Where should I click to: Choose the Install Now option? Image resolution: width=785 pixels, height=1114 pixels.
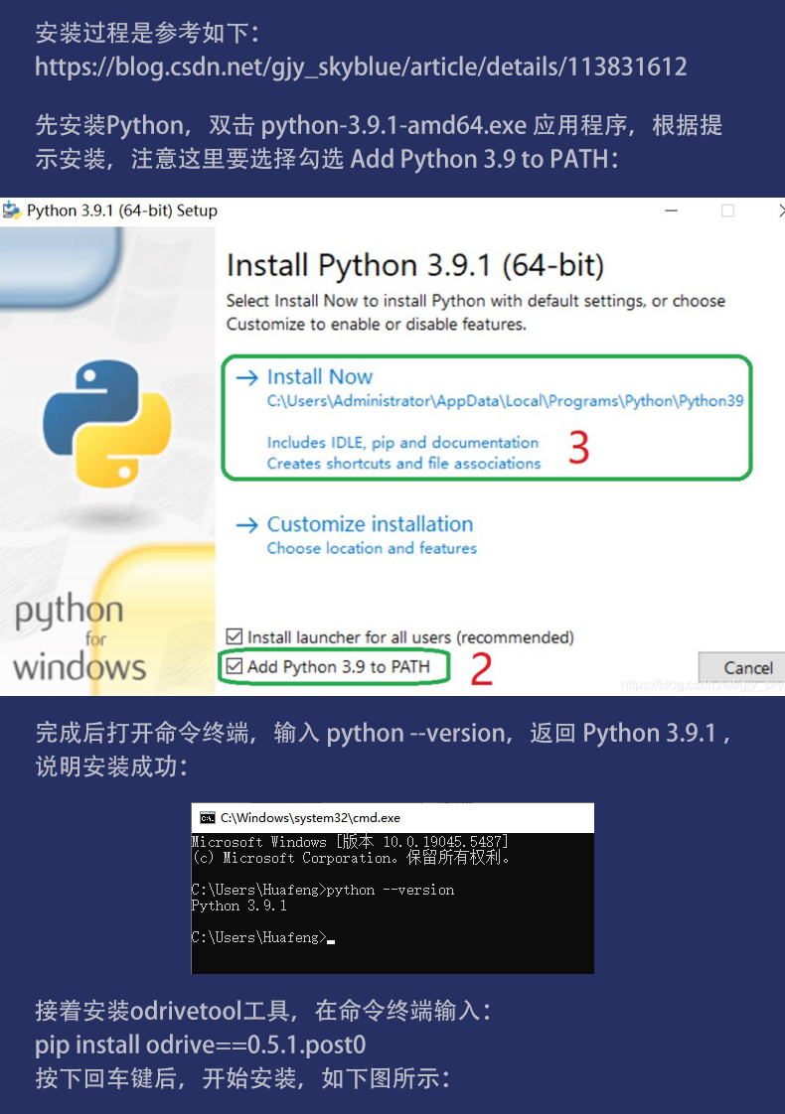320,377
